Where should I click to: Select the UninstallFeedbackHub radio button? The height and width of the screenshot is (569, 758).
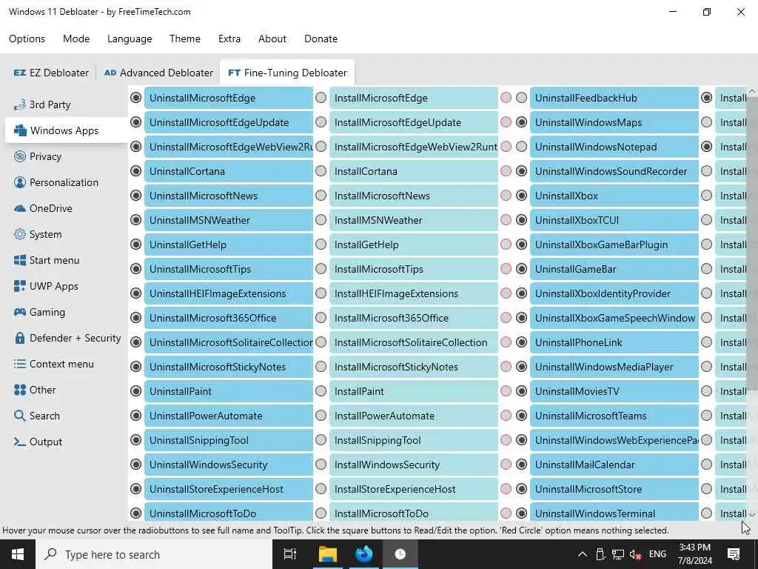pyautogui.click(x=522, y=98)
